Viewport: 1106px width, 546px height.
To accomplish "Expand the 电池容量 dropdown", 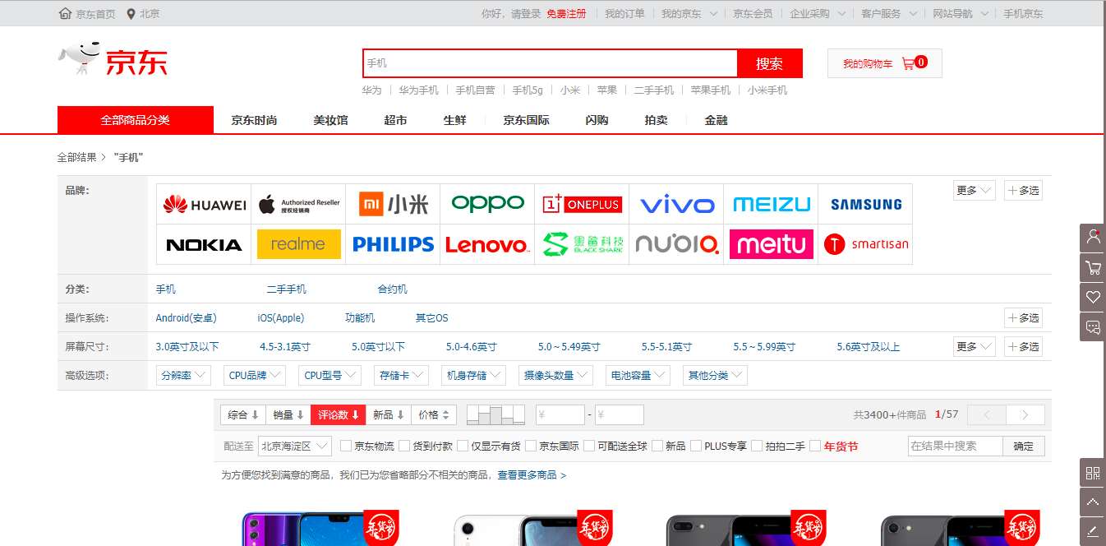I will [638, 376].
